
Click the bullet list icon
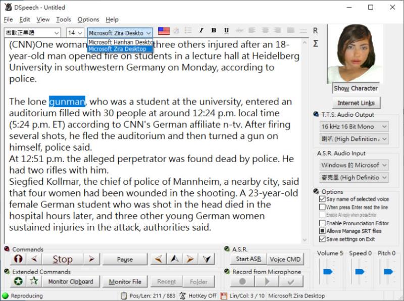click(188, 31)
